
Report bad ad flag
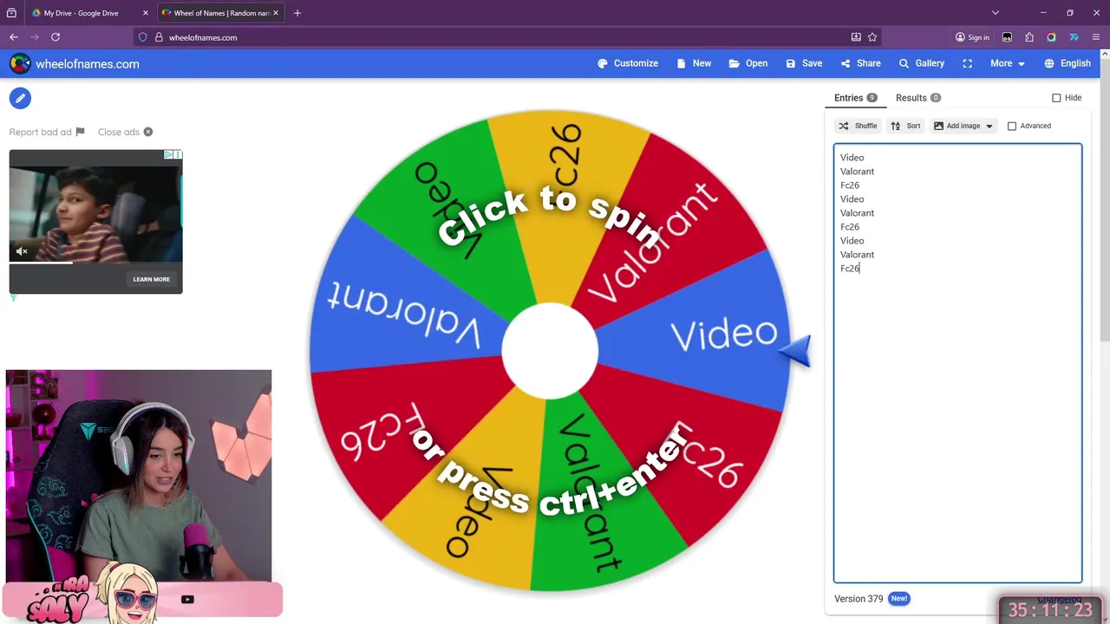tap(47, 132)
